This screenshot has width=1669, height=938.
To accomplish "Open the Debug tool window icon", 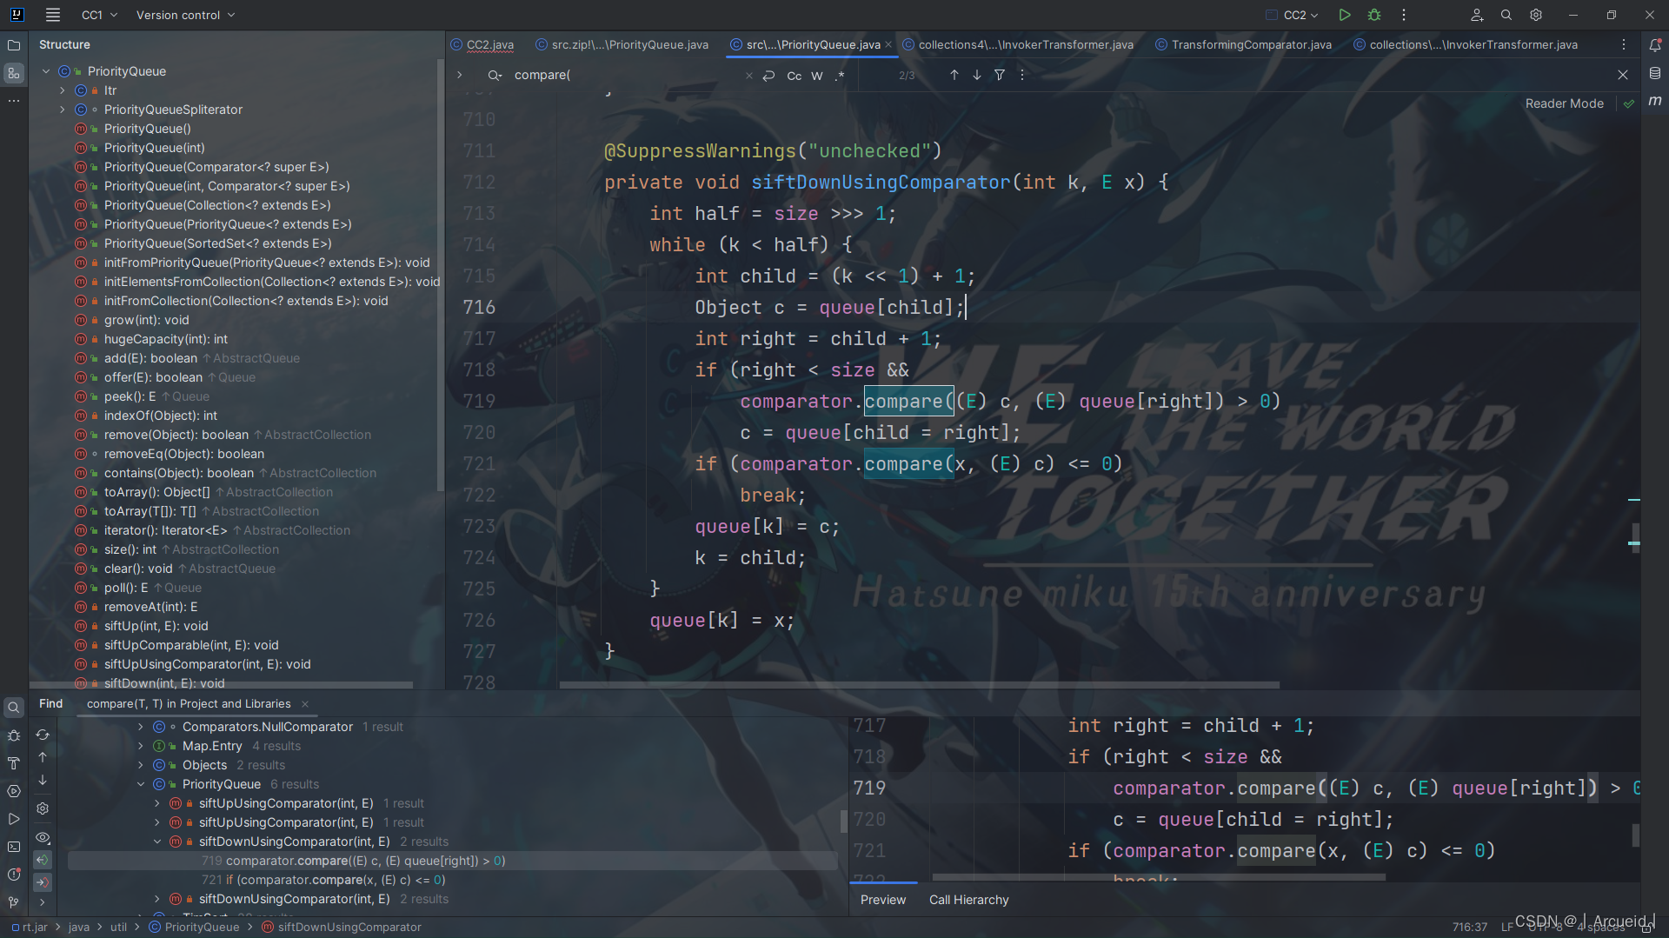I will click(x=14, y=735).
